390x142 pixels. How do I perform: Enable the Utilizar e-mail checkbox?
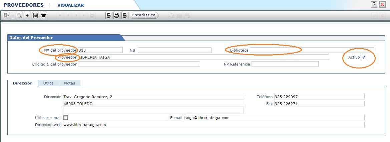pos(65,117)
